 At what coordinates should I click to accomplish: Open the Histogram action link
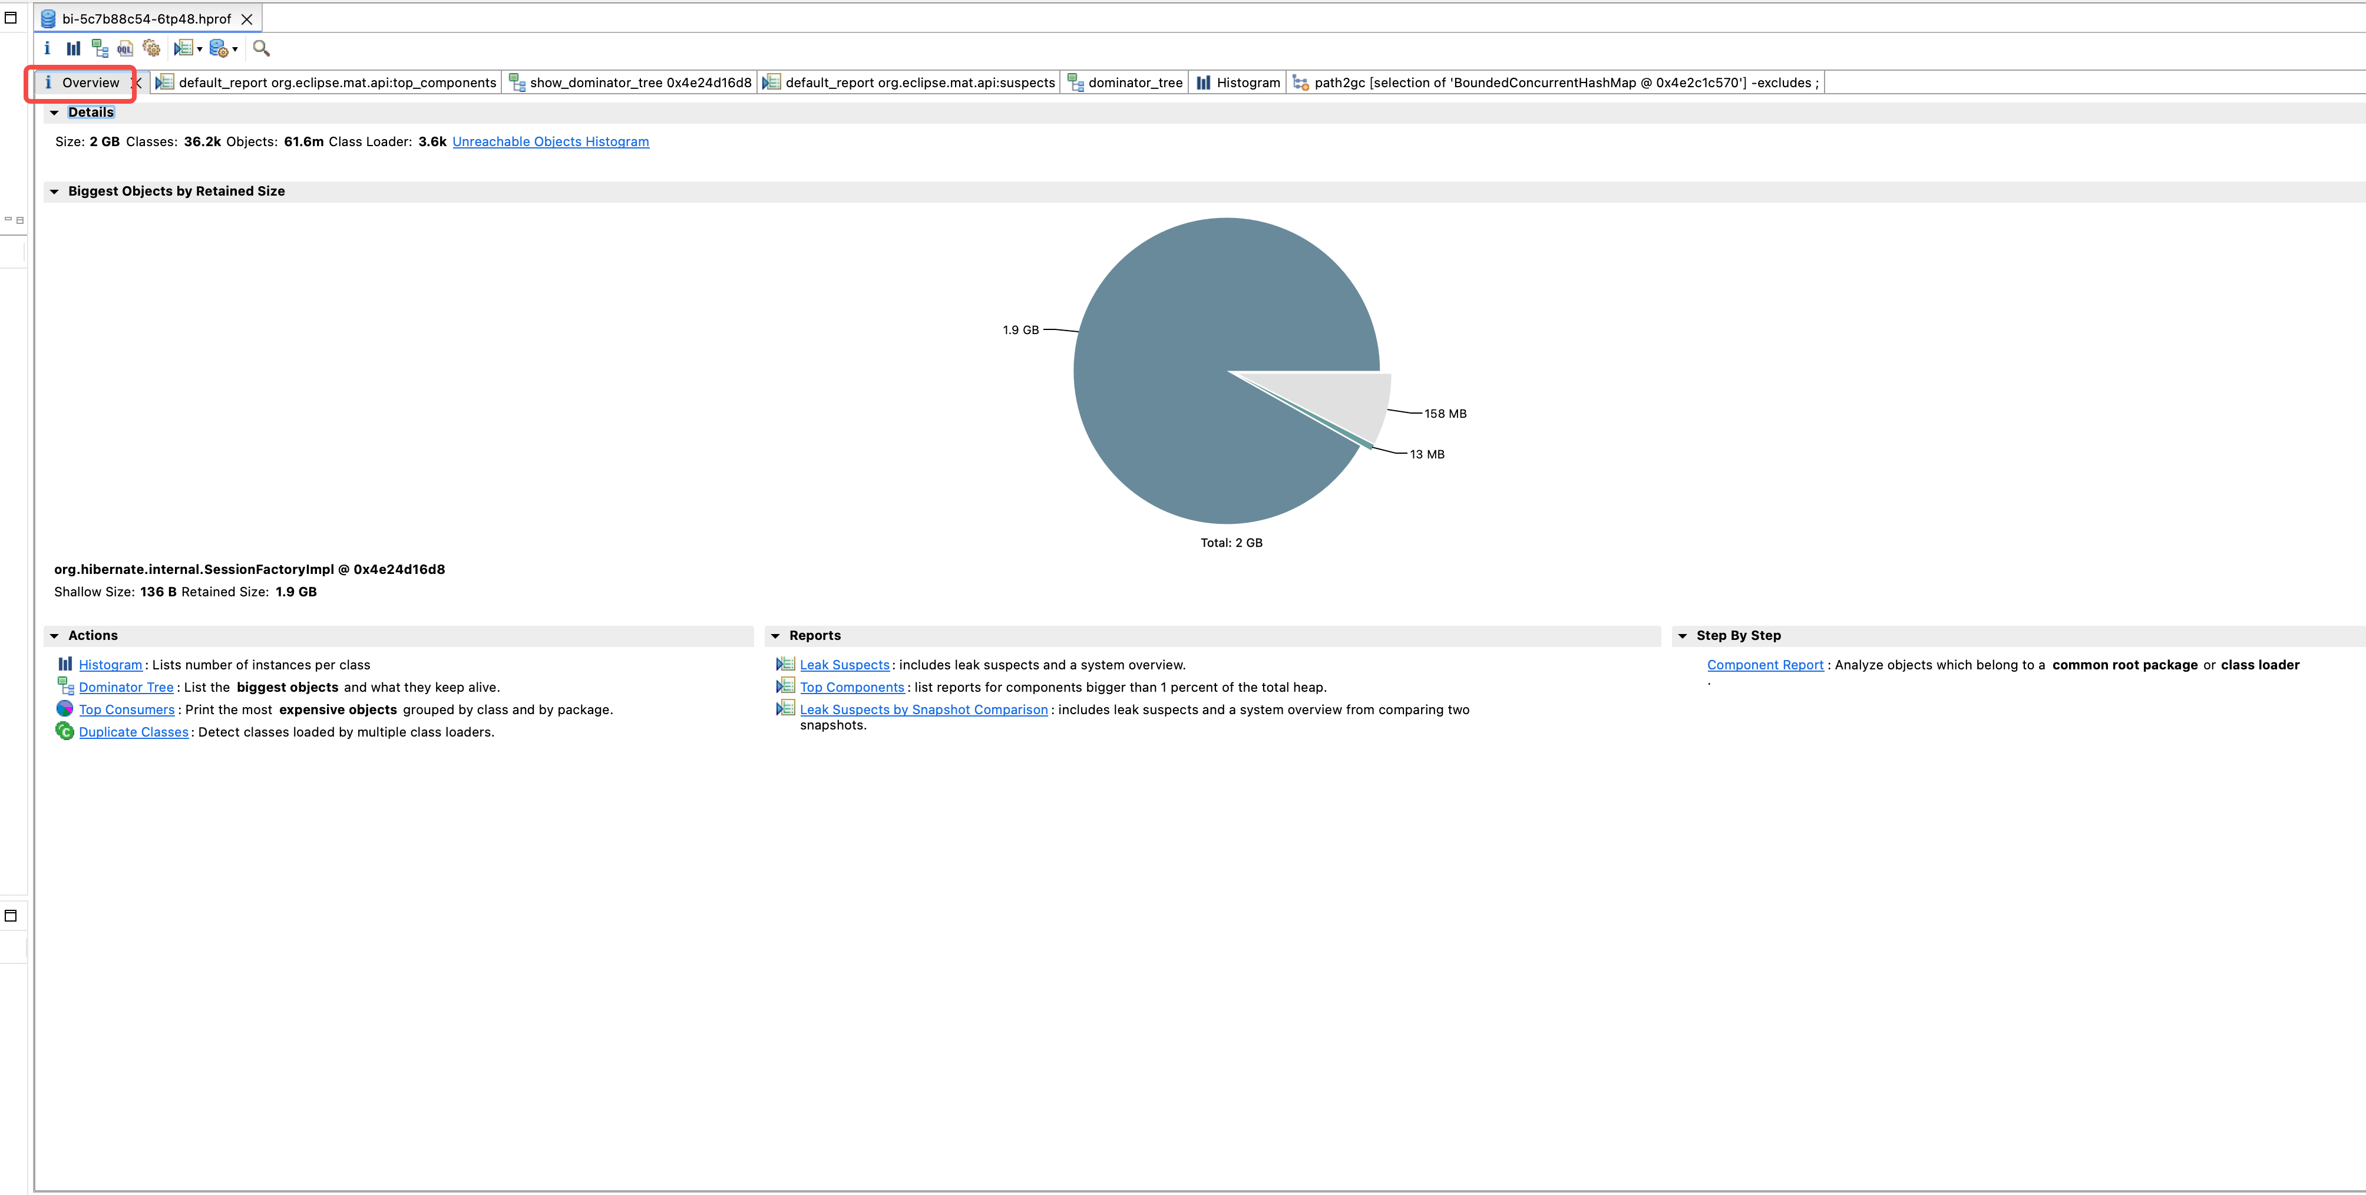(110, 665)
